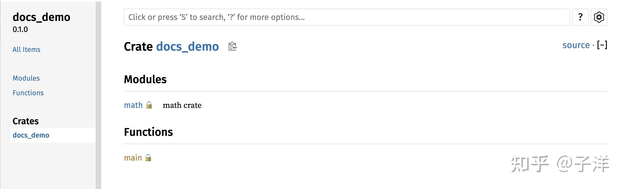Focus the documentation search box

(346, 17)
